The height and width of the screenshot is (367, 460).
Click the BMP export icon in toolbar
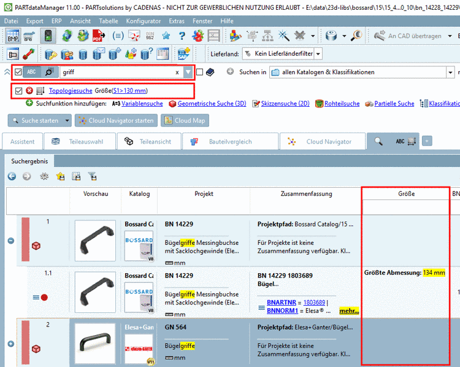pyautogui.click(x=12, y=36)
